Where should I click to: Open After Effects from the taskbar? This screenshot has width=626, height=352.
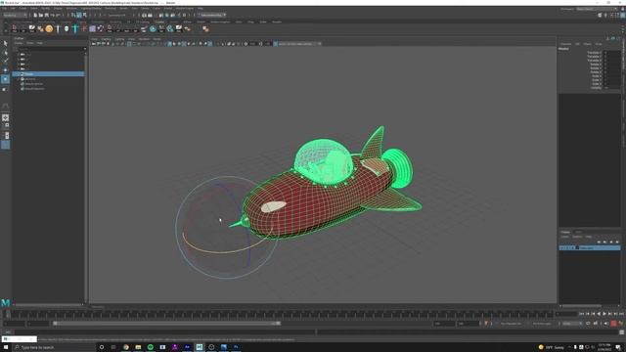pos(187,347)
